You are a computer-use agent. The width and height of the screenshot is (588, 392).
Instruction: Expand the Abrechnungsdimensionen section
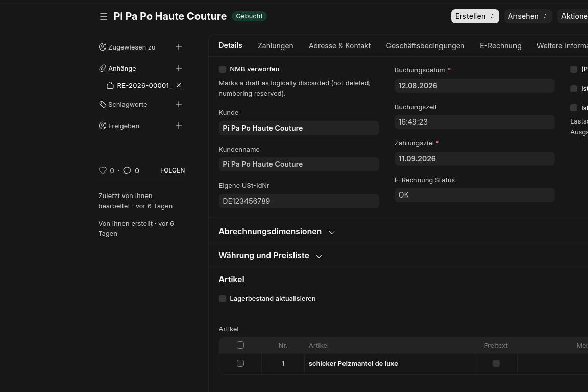277,232
